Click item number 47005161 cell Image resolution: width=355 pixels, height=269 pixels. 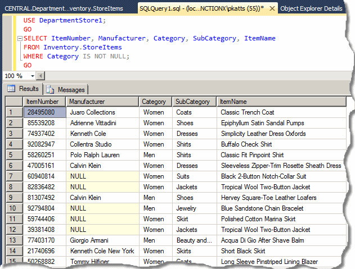[45, 166]
